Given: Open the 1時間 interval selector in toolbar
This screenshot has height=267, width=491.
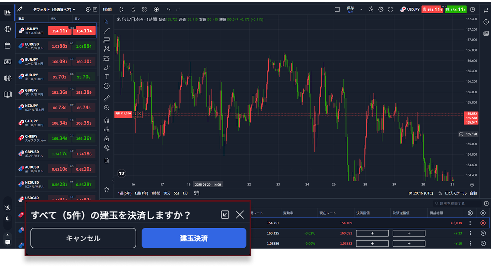Looking at the screenshot, I should click(107, 10).
